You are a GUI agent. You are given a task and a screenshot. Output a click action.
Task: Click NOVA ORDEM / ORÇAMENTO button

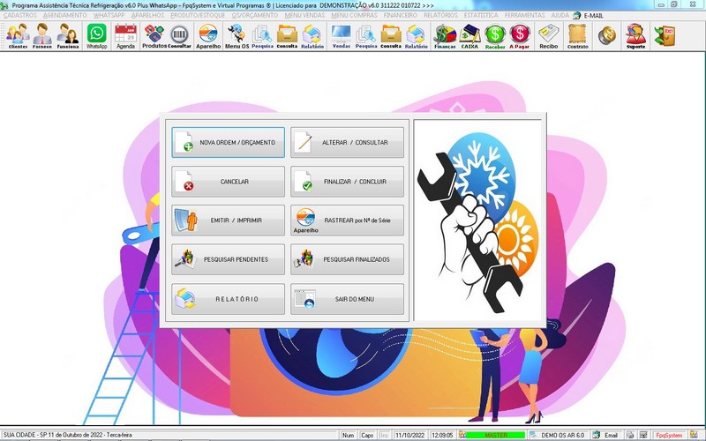pos(228,142)
